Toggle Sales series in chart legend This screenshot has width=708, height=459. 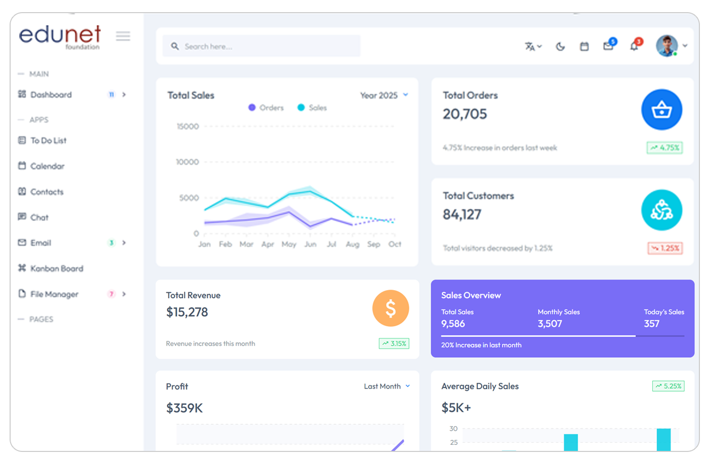coord(312,108)
